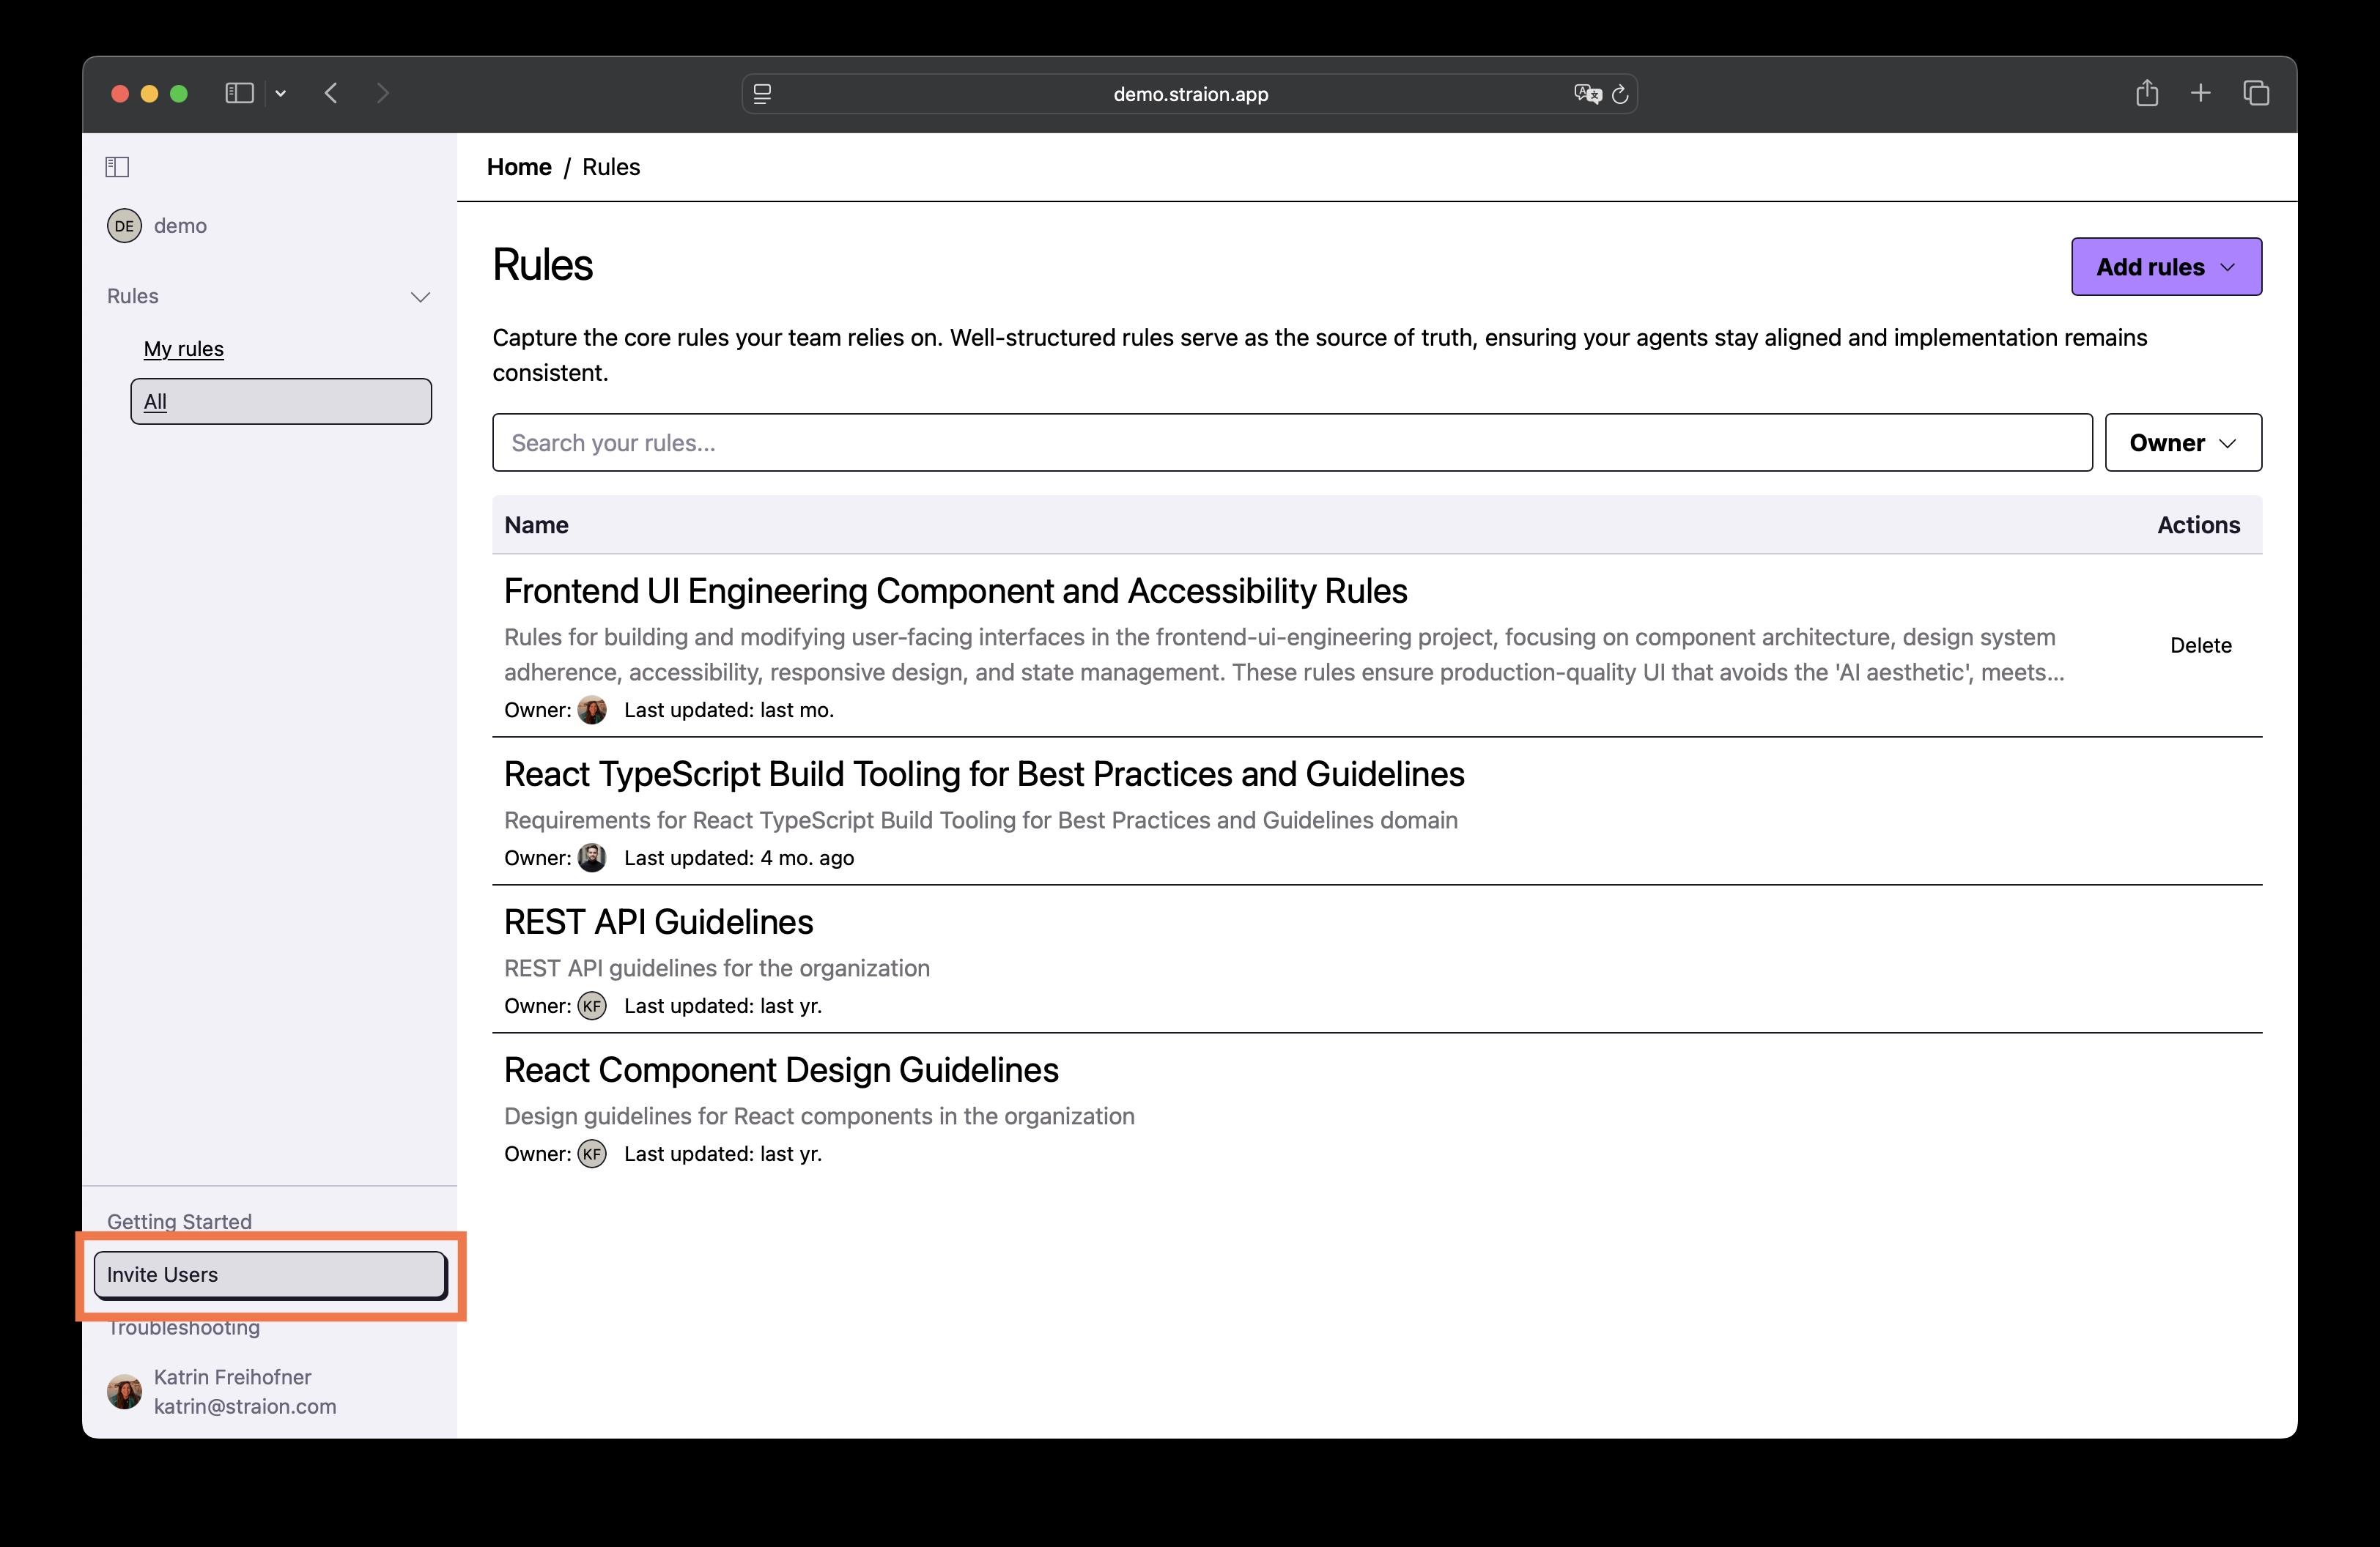Click the katrin@straion.com email text
Viewport: 2380px width, 1547px height.
pos(245,1406)
